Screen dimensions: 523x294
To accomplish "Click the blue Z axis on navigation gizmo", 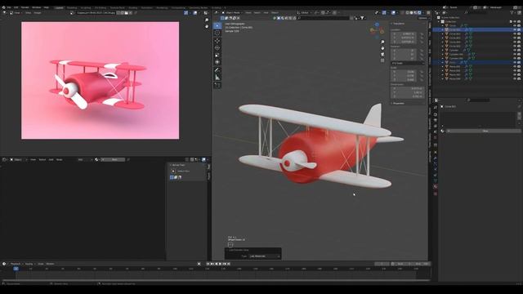I will coord(377,24).
